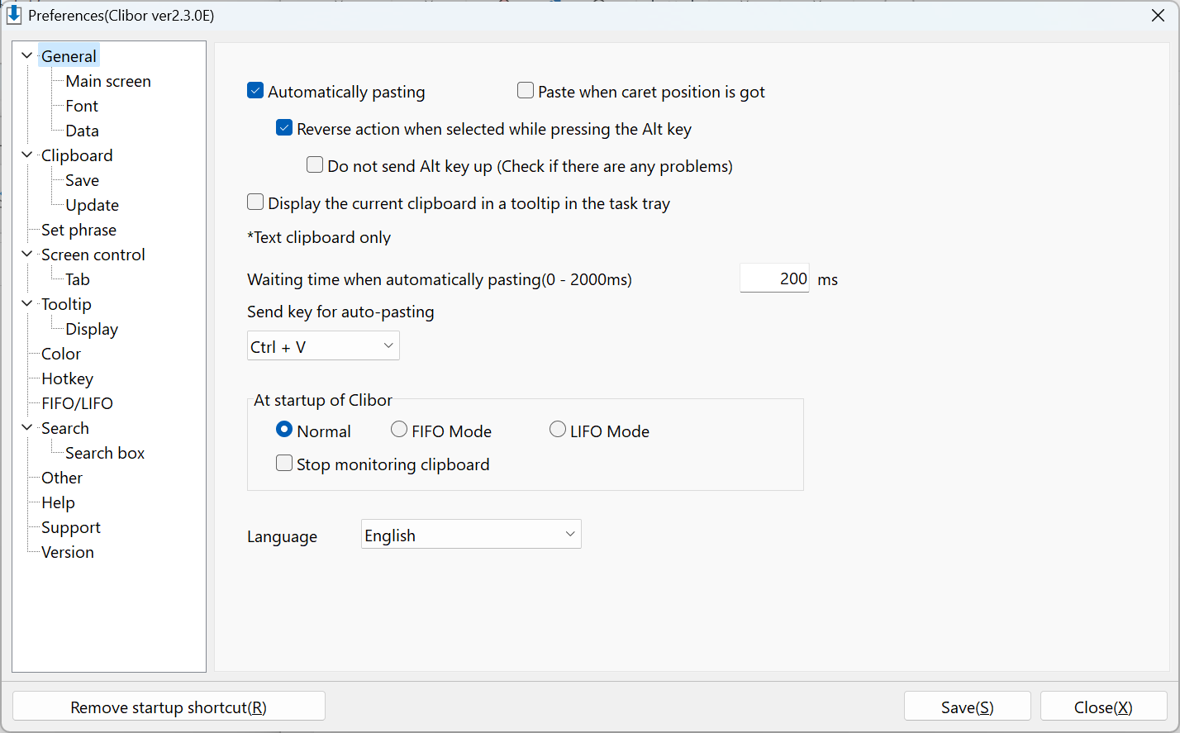Open Color settings page

tap(61, 354)
